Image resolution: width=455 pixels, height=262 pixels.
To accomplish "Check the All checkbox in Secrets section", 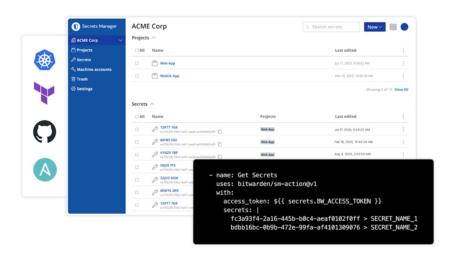I will coord(137,117).
